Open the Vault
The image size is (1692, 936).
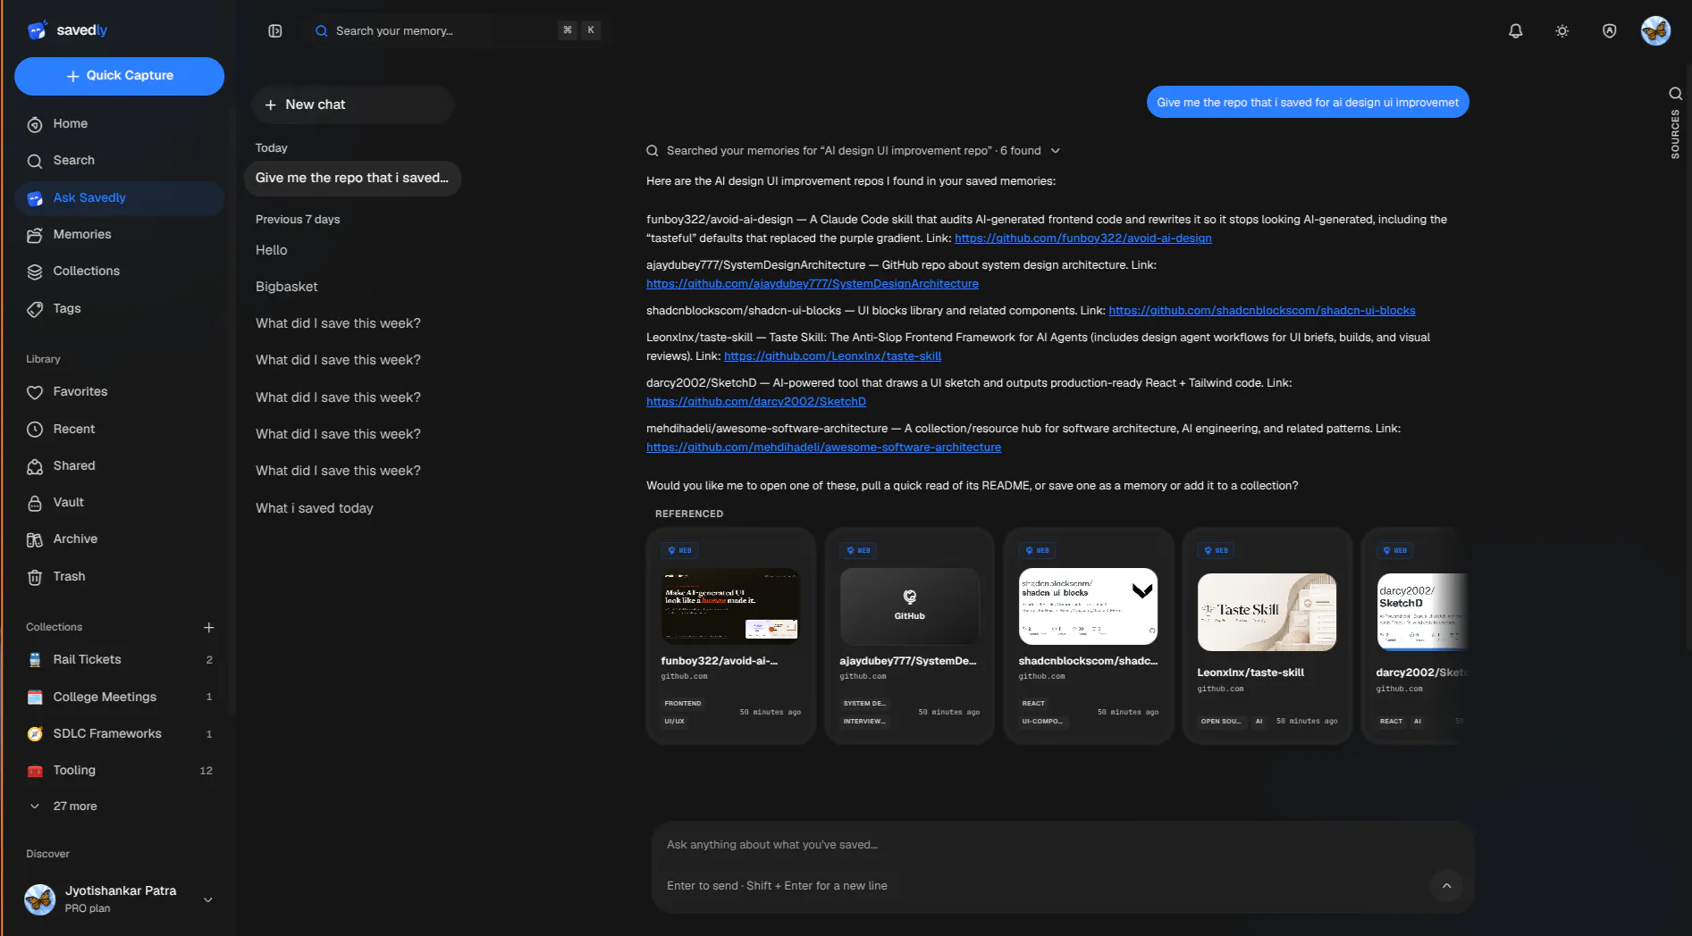coord(119,503)
